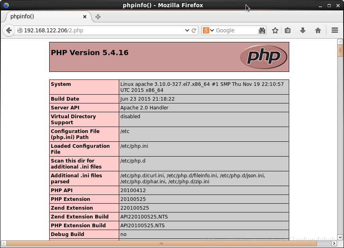Click the 'disabled' value cell
This screenshot has height=248, width=344.
[x=204, y=119]
